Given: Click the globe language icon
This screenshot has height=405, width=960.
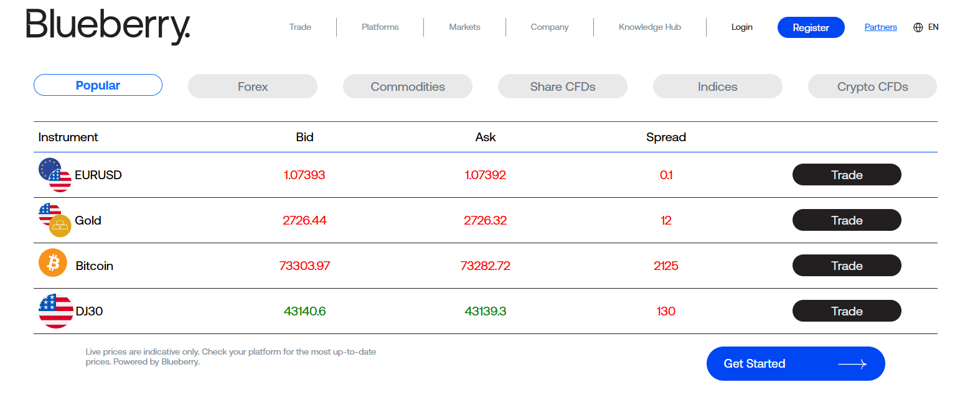Looking at the screenshot, I should (918, 27).
